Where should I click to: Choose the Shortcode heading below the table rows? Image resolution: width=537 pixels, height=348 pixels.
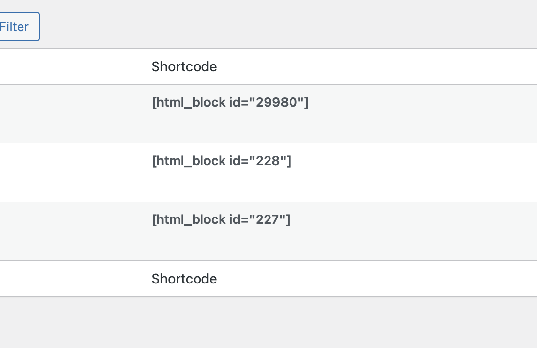pos(184,279)
